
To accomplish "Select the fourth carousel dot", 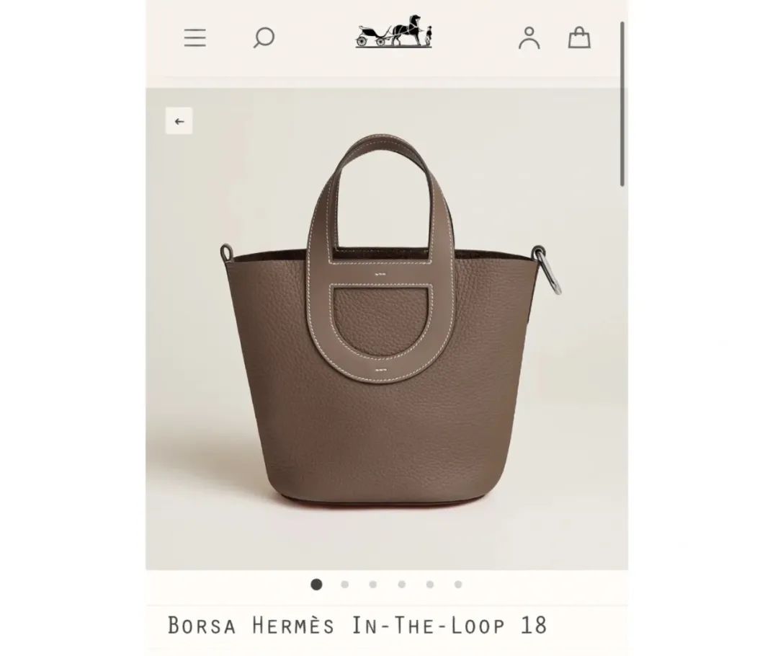I will pos(402,585).
